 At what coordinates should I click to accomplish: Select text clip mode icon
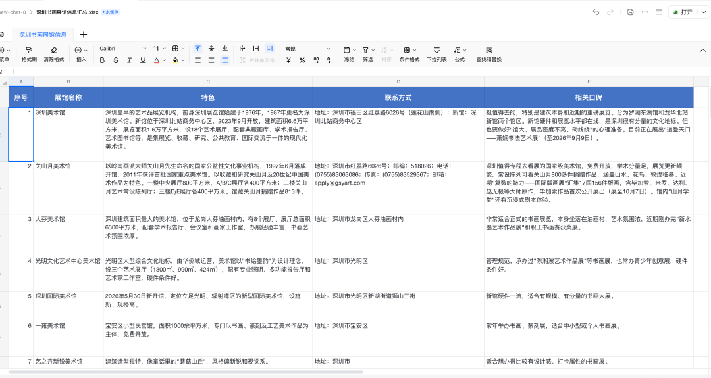click(x=255, y=49)
